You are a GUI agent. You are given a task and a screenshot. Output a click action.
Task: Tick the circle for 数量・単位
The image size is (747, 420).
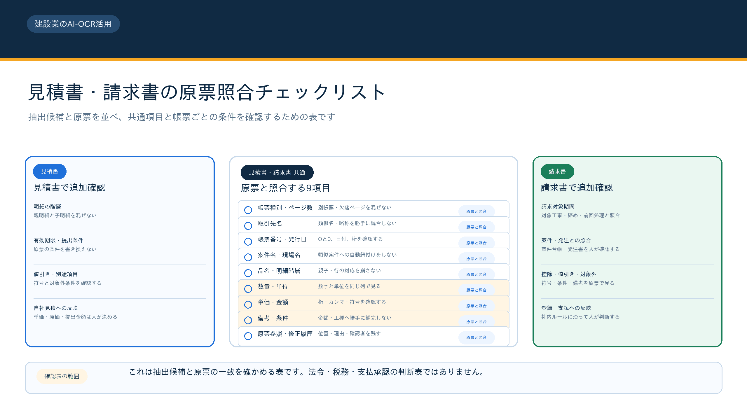[x=248, y=289]
